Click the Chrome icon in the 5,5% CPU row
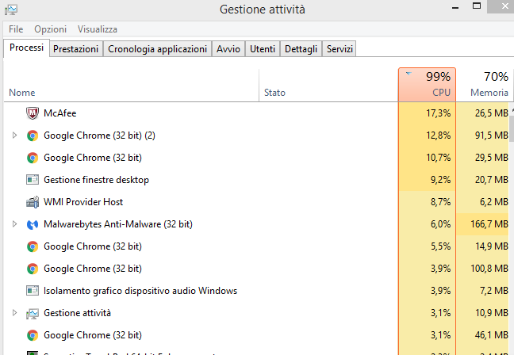The height and width of the screenshot is (355, 514). point(33,246)
